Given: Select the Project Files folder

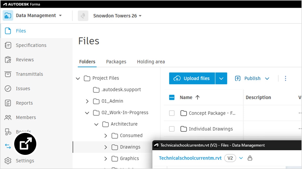Looking at the screenshot, I should coord(106,78).
